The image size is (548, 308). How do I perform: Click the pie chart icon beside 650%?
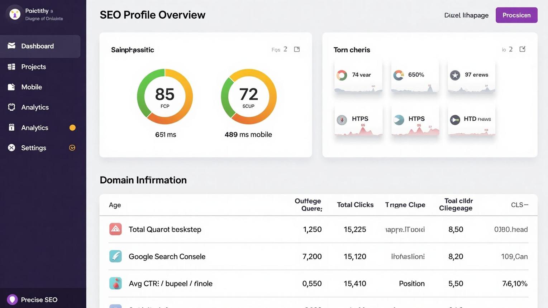click(399, 75)
